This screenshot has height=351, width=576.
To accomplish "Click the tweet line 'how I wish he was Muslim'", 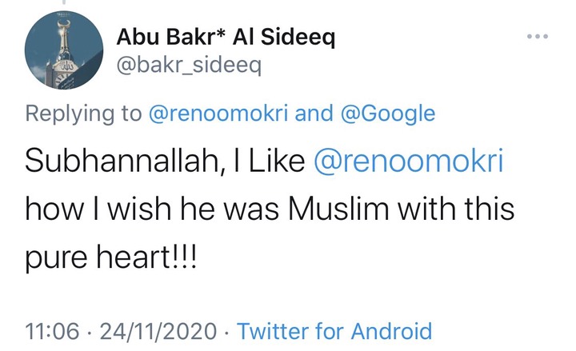I will click(x=207, y=209).
